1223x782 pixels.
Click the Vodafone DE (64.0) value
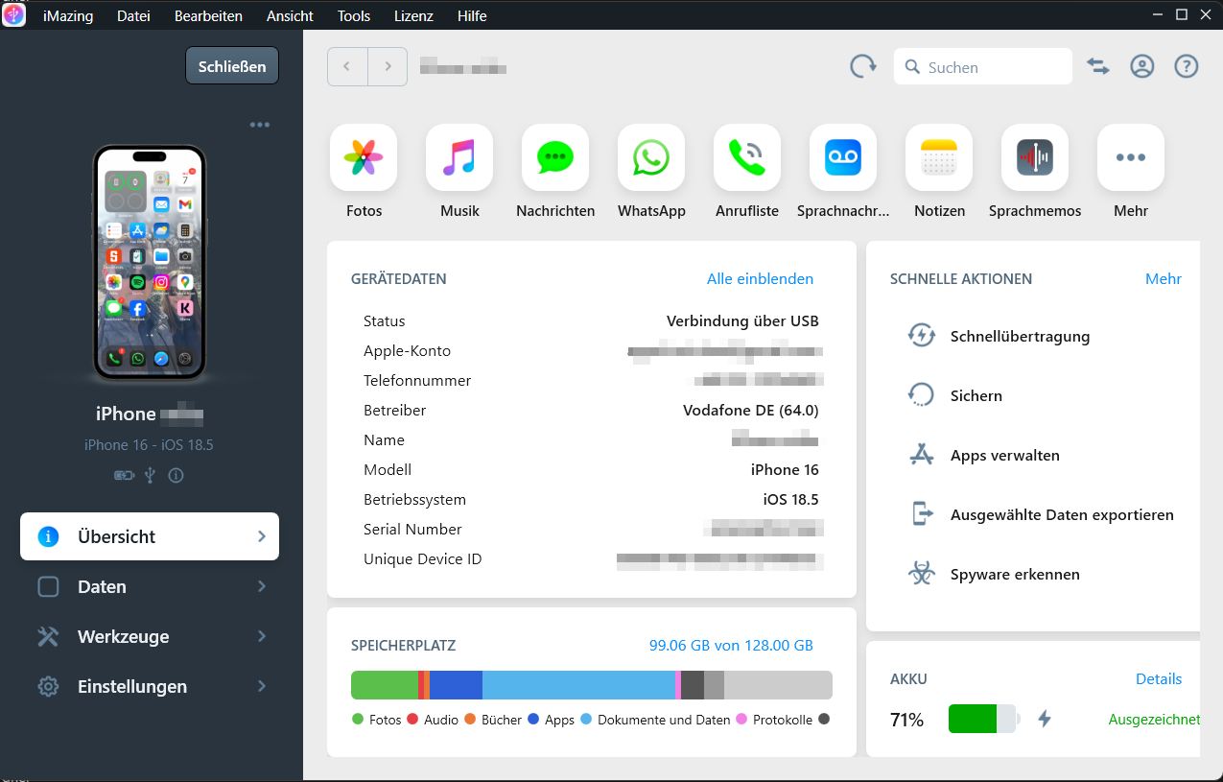(x=751, y=410)
